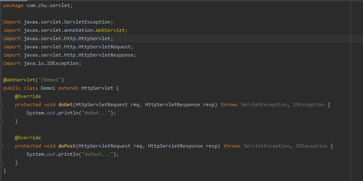Click the 'doGet' method name

click(65, 105)
